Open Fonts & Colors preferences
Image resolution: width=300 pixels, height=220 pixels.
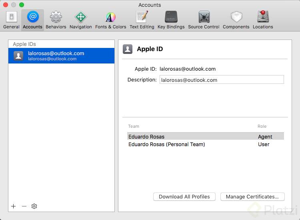[110, 17]
